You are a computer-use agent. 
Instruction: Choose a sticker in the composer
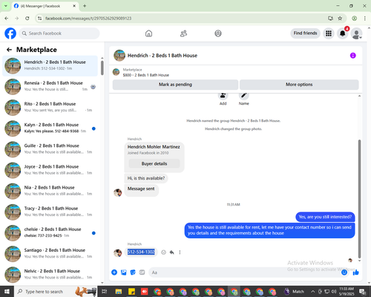(x=133, y=272)
